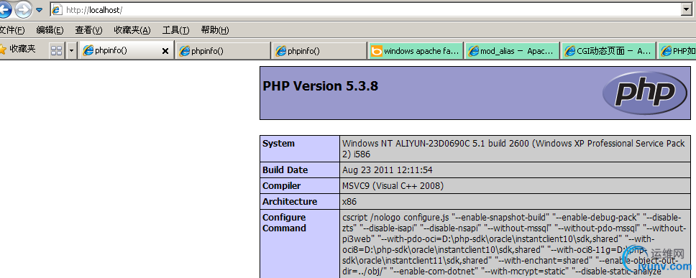Click the Aug 23 2011 12:11:54 value

coord(388,170)
